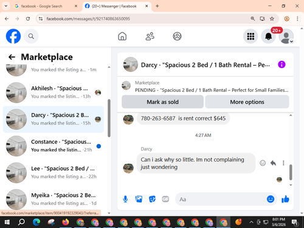Show hidden system tray icons chevron
Screen dimensions: 304x228
tap(251, 222)
